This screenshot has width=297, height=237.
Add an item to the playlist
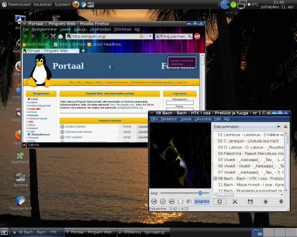click(x=219, y=202)
